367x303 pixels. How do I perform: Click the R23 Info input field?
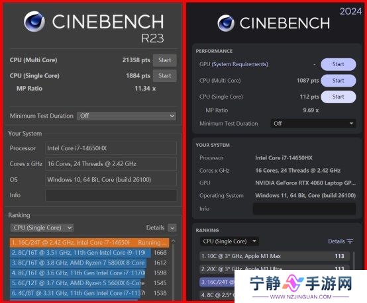coord(111,195)
